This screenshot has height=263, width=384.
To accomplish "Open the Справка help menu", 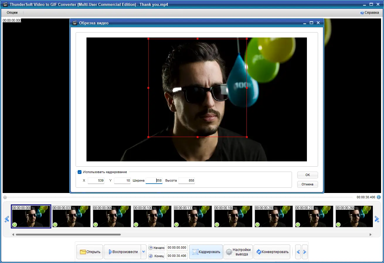I will (x=369, y=13).
